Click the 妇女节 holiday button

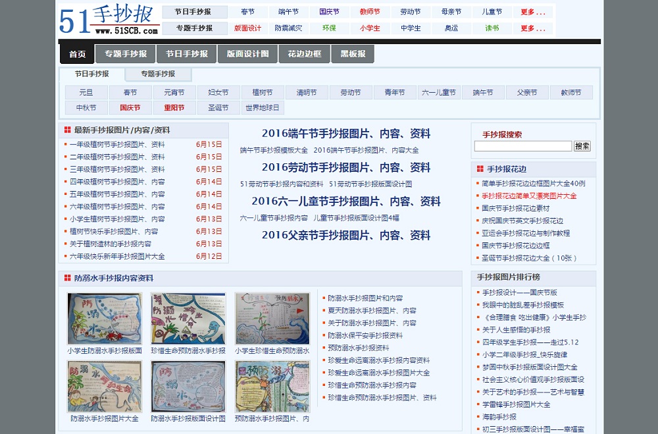click(x=218, y=92)
